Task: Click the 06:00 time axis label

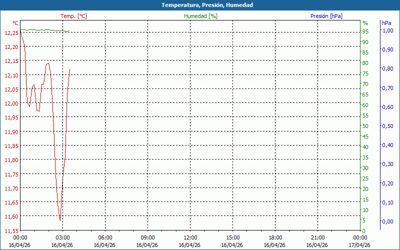Action: tap(105, 237)
